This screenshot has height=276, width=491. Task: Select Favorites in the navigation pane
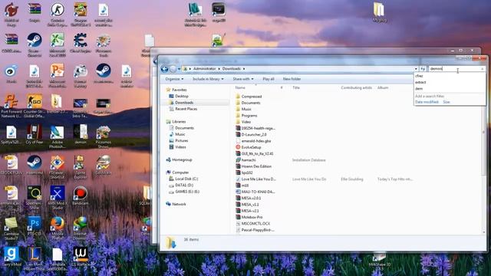[179, 90]
